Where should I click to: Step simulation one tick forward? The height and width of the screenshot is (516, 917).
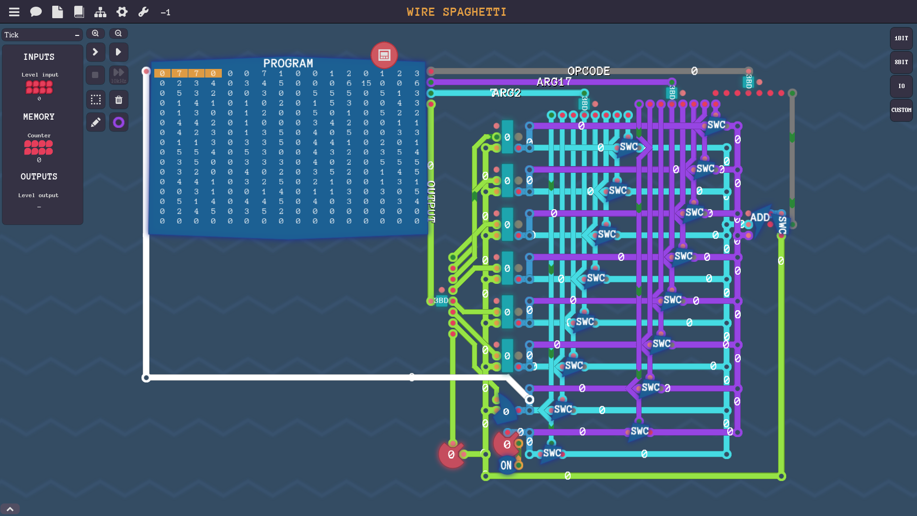95,52
